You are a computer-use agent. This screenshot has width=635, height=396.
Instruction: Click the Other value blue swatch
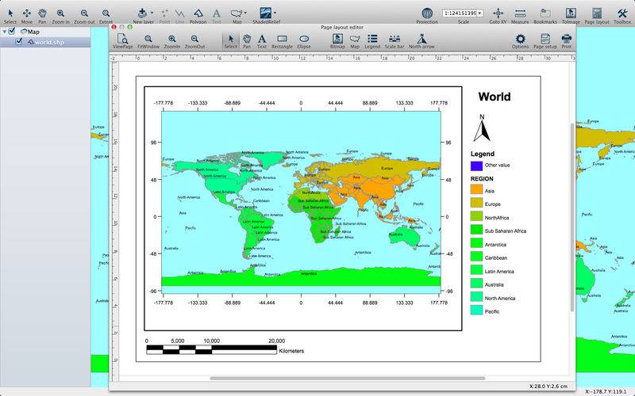[477, 166]
